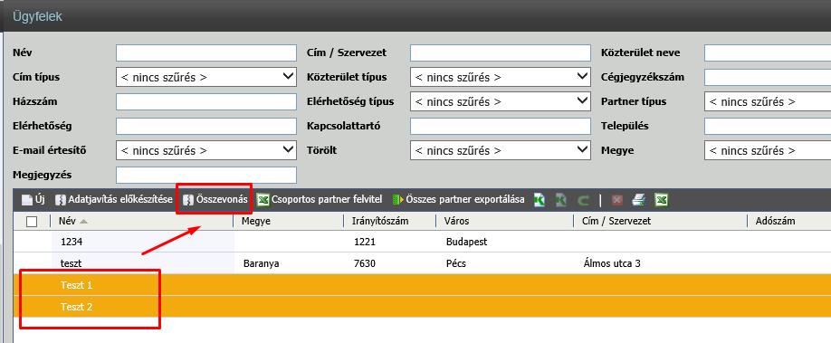Tick the select-all checkbox in the table header

coord(32,222)
